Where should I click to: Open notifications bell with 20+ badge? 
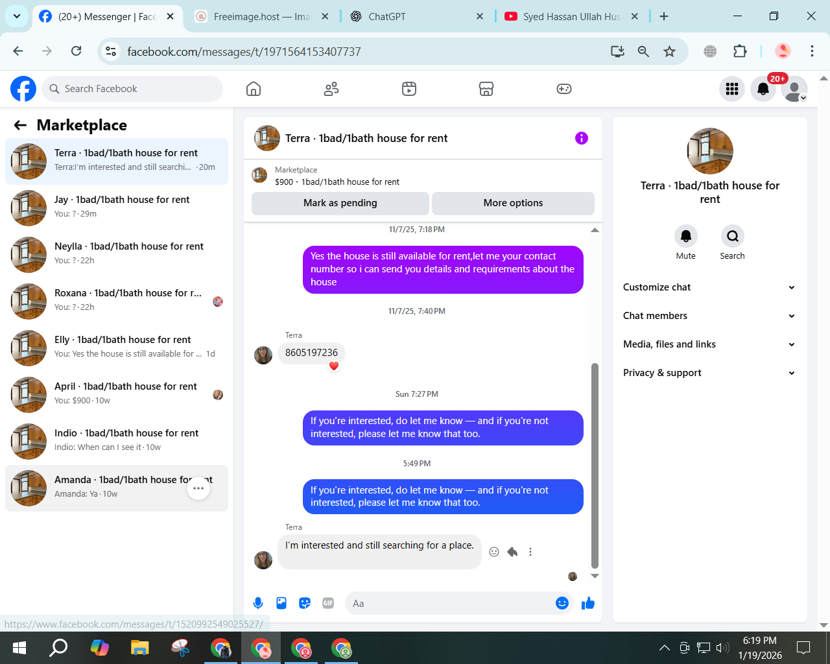(763, 89)
